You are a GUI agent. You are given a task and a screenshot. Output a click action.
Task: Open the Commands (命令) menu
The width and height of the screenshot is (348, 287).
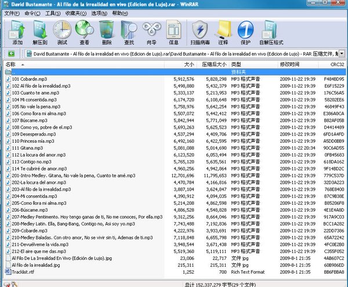(x=32, y=13)
